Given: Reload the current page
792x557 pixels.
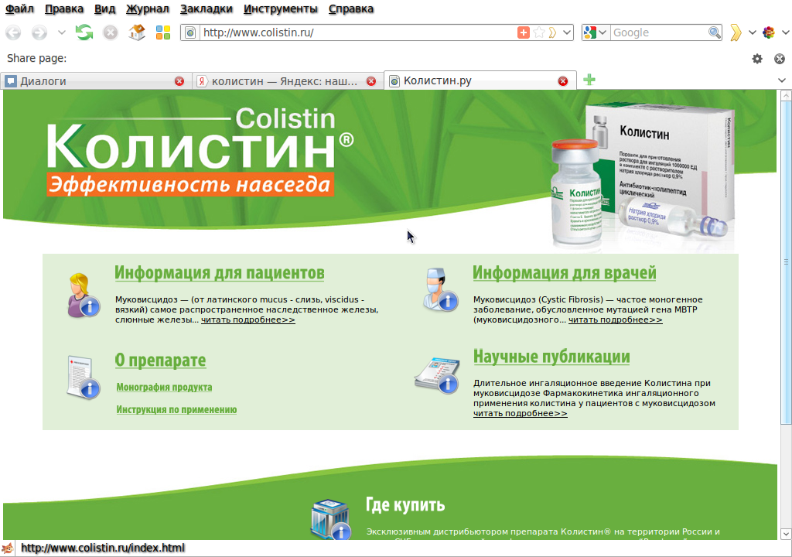Looking at the screenshot, I should (84, 32).
